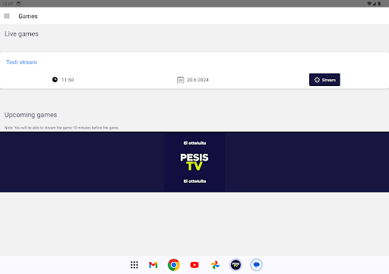Launch Google Photos from the taskbar
This screenshot has width=389, height=274.
click(x=215, y=265)
